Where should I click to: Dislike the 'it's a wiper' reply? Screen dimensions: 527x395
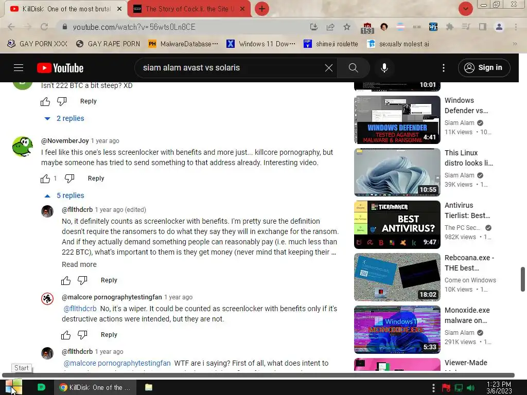[x=82, y=335]
